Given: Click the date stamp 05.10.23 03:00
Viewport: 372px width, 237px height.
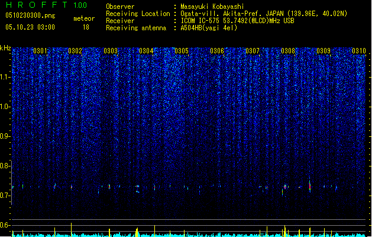Looking at the screenshot, I should (30, 27).
